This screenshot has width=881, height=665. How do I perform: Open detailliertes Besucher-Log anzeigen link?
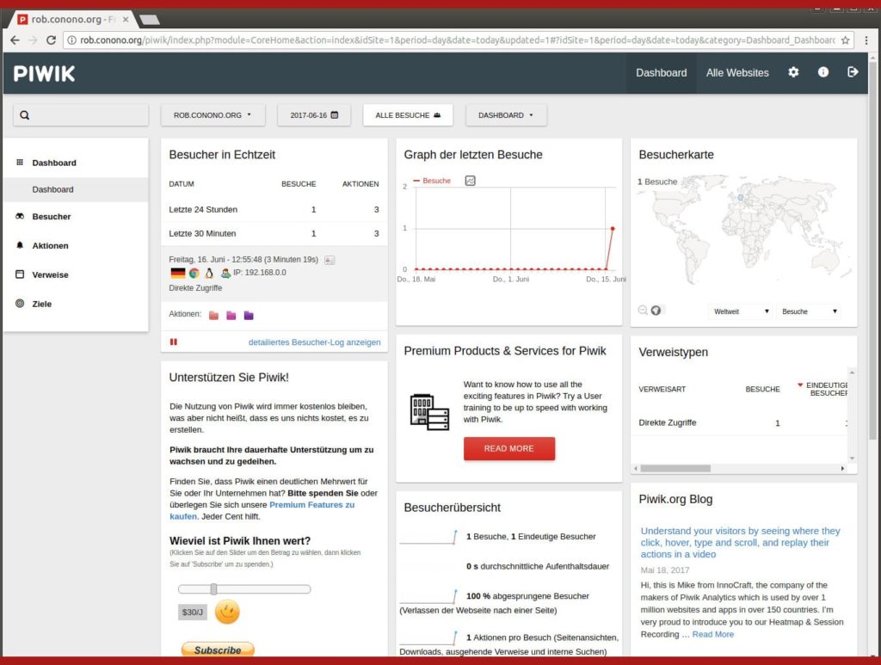point(315,342)
